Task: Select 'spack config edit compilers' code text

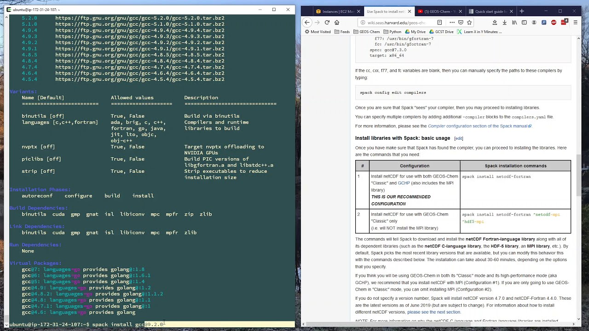Action: (x=393, y=92)
